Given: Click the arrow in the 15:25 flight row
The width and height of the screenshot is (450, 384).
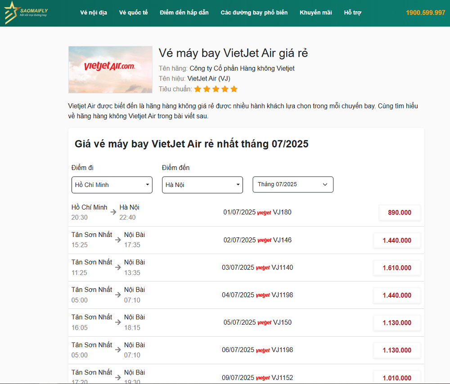Looking at the screenshot, I should click(x=118, y=240).
